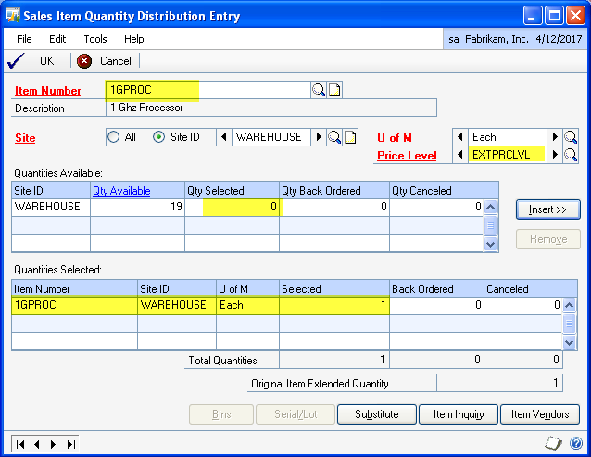Viewport: 591px width, 457px height.
Task: Click Qty Back Ordered cell in WAREHOUSE row
Action: click(x=334, y=207)
